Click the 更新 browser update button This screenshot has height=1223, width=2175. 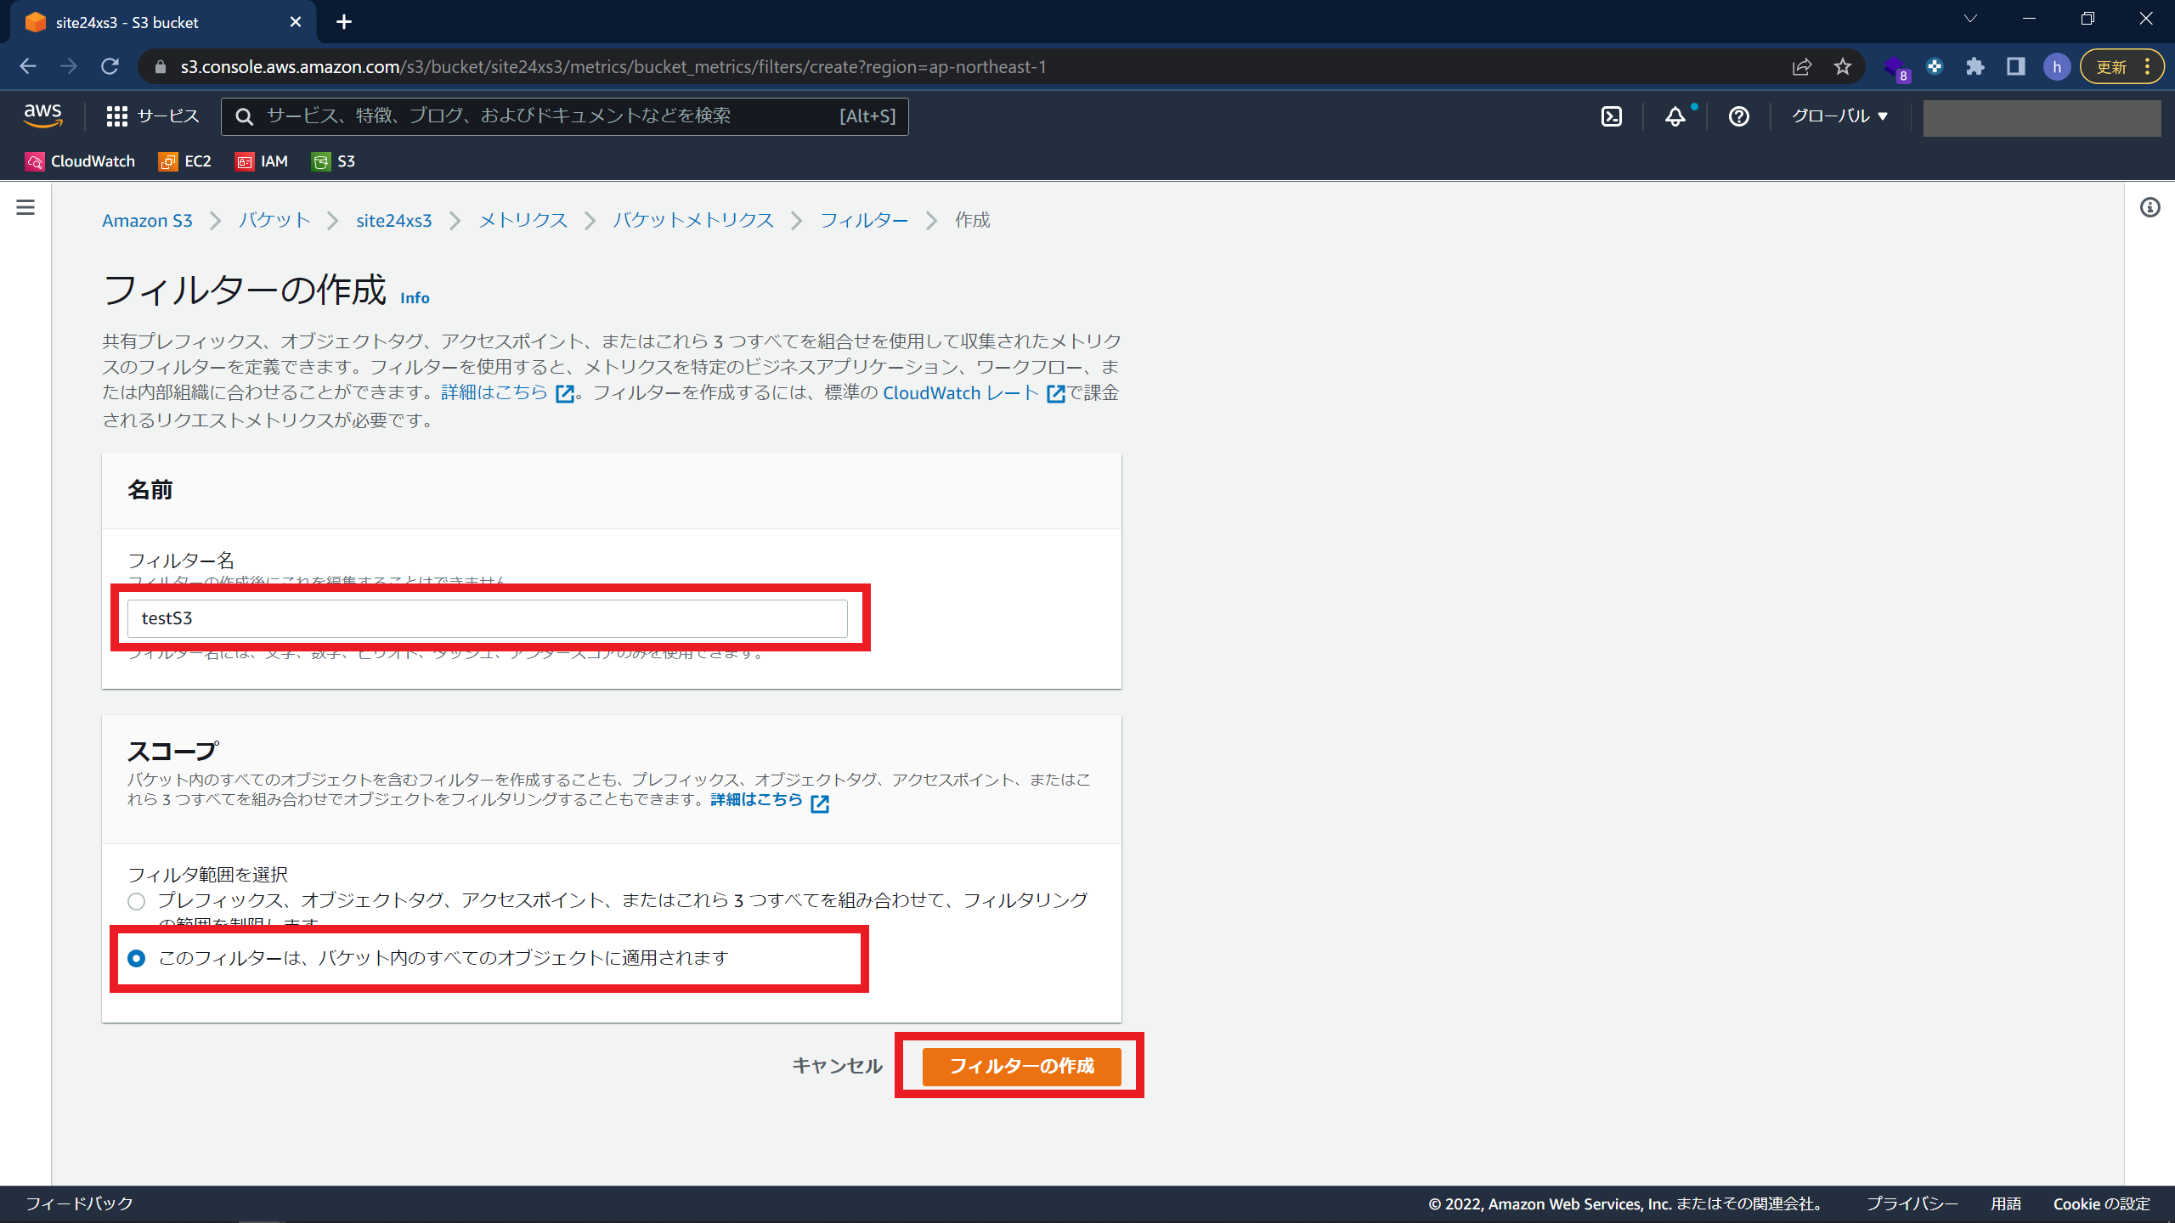click(2121, 67)
